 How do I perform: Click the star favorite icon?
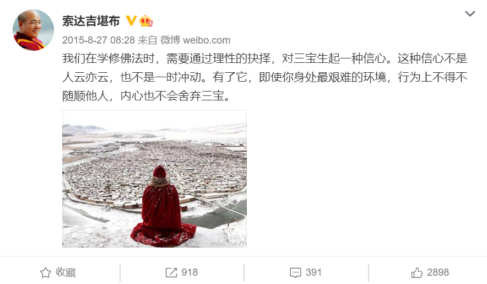(x=46, y=272)
